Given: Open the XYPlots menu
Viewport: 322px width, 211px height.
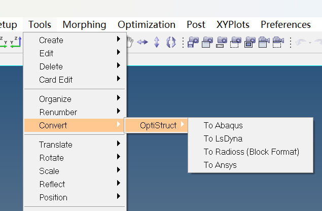Looking at the screenshot, I should (233, 25).
